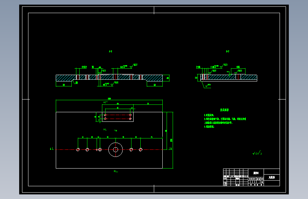308x199 pixels.
Task: Select the overall width dimension above the plan view
Action: 109,98
